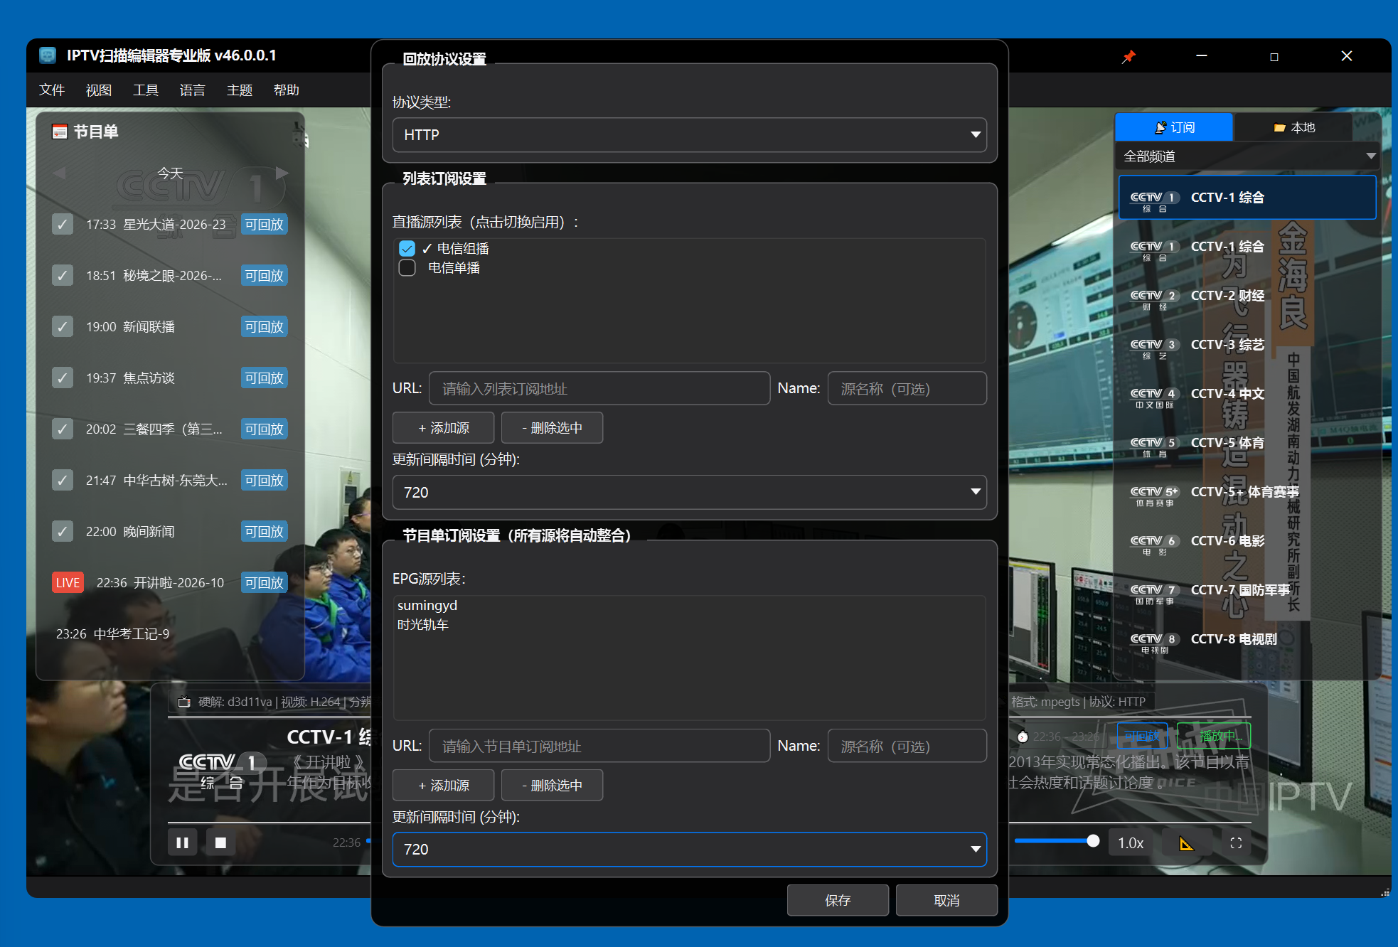Toggle fullscreen mode icon
This screenshot has height=947, width=1398.
[x=1236, y=843]
